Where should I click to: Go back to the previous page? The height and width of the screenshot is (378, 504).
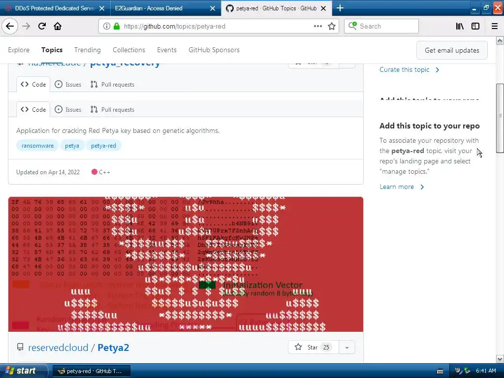(x=10, y=26)
